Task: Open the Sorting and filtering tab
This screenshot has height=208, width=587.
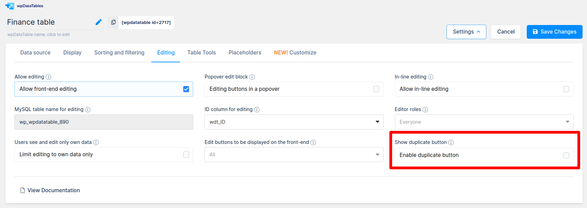Action: coord(119,53)
